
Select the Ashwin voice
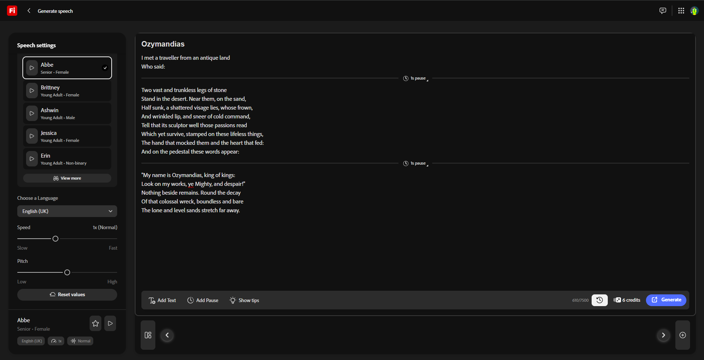coord(67,113)
